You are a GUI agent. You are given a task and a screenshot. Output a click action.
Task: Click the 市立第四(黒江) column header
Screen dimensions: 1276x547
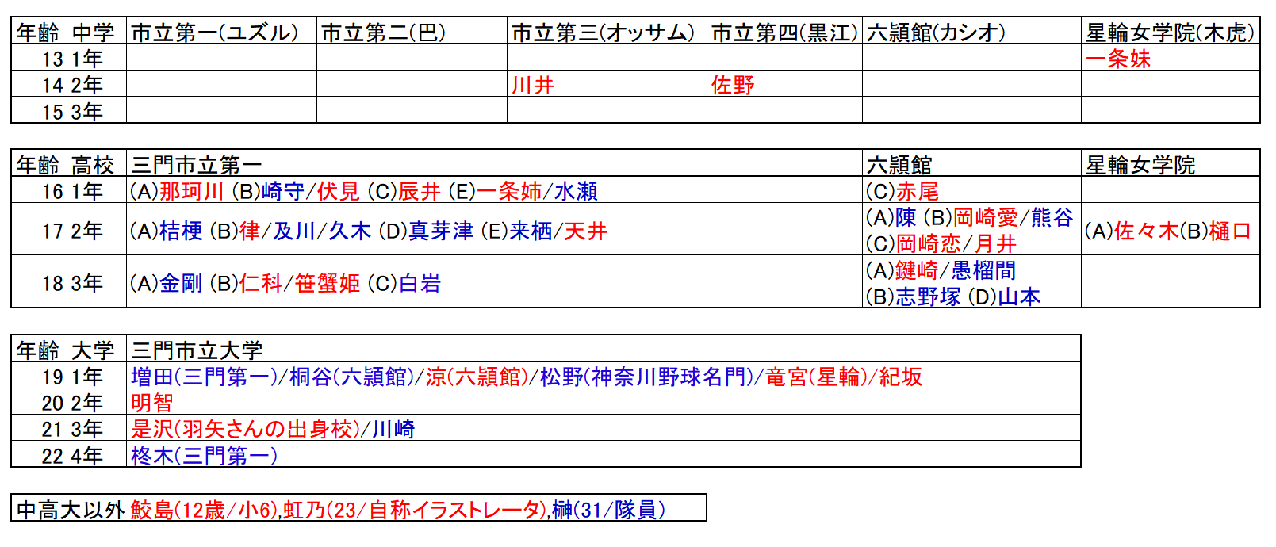[784, 32]
